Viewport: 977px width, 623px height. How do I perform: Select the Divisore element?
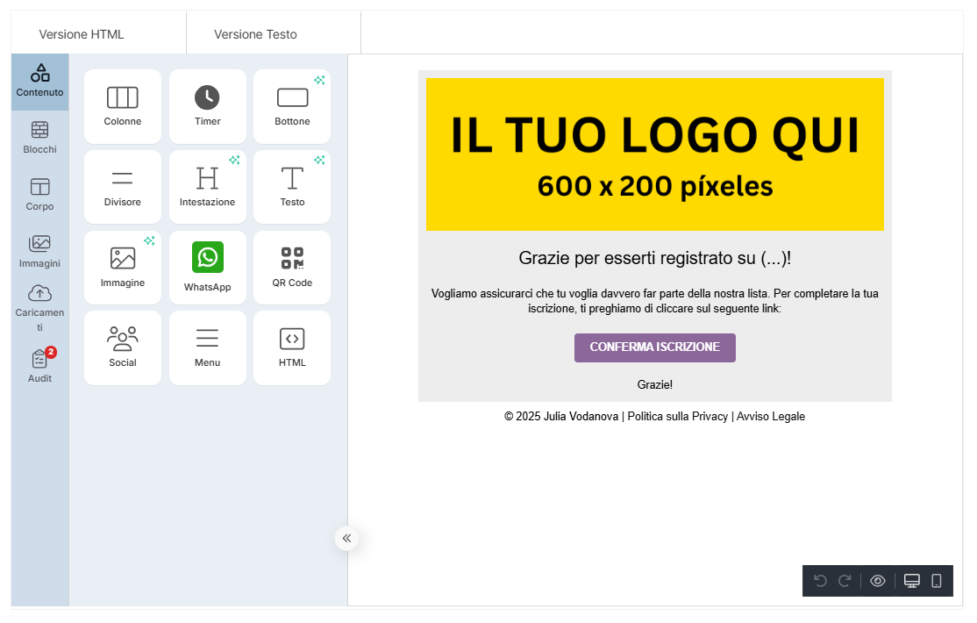pyautogui.click(x=123, y=187)
